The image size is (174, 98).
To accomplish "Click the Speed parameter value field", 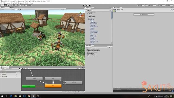I will tap(18, 72).
